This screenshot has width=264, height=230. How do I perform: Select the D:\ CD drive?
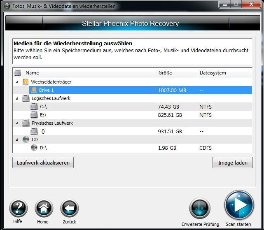[x=133, y=148]
